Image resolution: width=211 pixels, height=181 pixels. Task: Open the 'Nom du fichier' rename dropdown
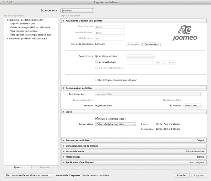point(148,94)
